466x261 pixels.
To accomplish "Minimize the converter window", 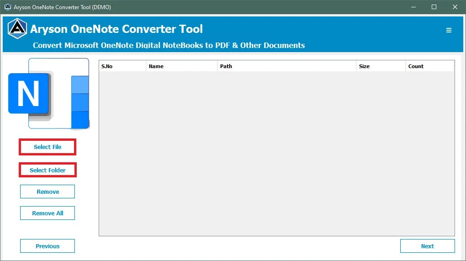I will [413, 7].
